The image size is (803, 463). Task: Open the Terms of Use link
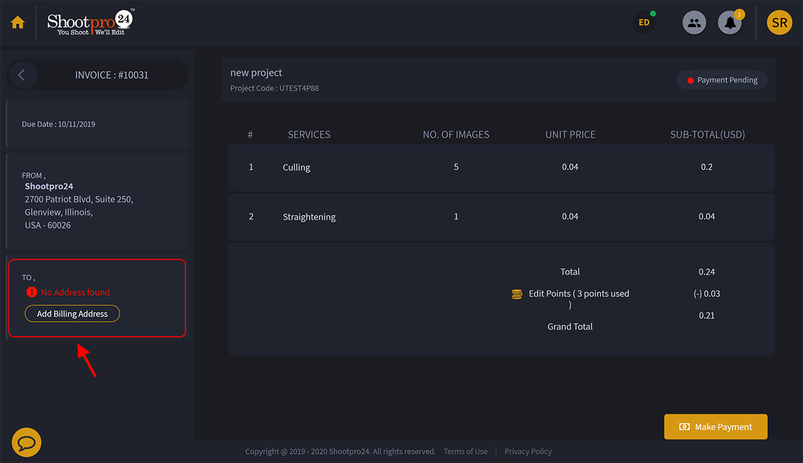(465, 451)
